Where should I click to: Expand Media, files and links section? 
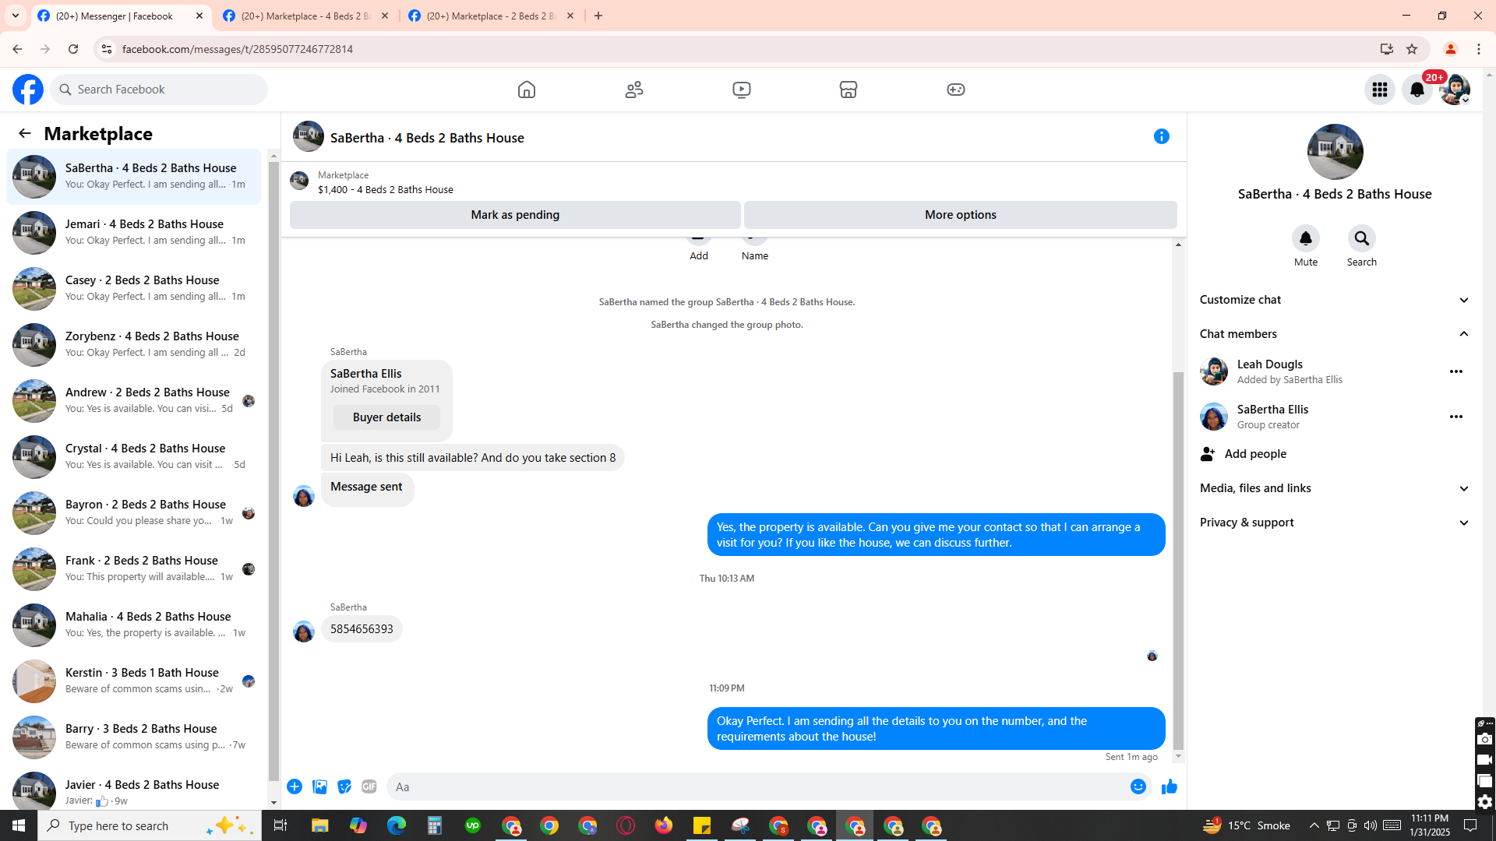pyautogui.click(x=1335, y=488)
